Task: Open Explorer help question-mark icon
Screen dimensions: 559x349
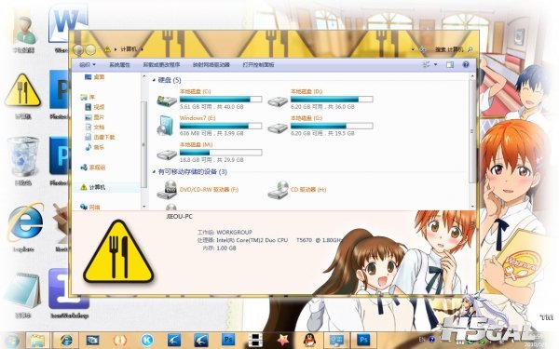Action: [x=466, y=64]
